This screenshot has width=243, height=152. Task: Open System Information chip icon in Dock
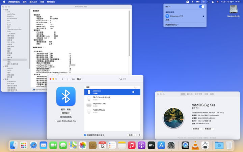205,145
